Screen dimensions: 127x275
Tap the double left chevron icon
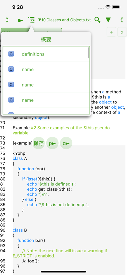tap(121, 20)
